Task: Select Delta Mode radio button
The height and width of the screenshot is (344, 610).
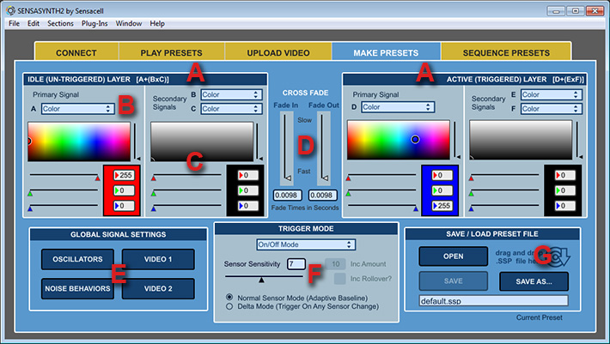Action: [229, 306]
